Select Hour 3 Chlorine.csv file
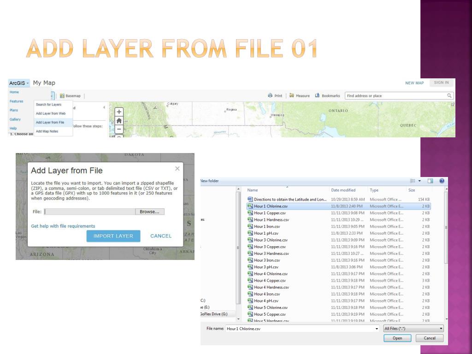The height and width of the screenshot is (354, 472). (339, 240)
